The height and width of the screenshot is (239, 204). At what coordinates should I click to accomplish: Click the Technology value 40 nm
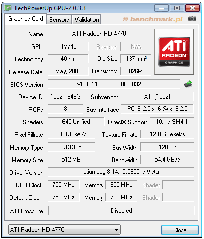pos(68,59)
